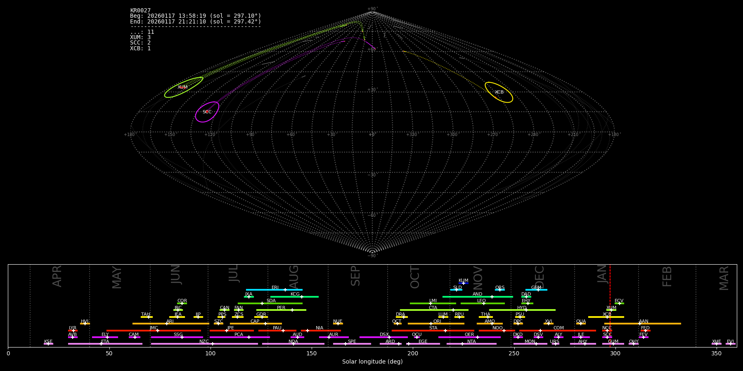This screenshot has width=743, height=371.
Task: Select the 'XUM: 3' count line in the legend
Action: coord(140,38)
